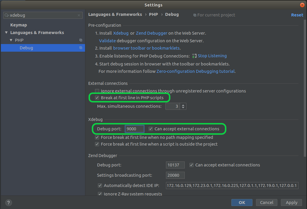Click the Max simultaneous connections value field
The height and width of the screenshot is (209, 307).
pyautogui.click(x=173, y=106)
